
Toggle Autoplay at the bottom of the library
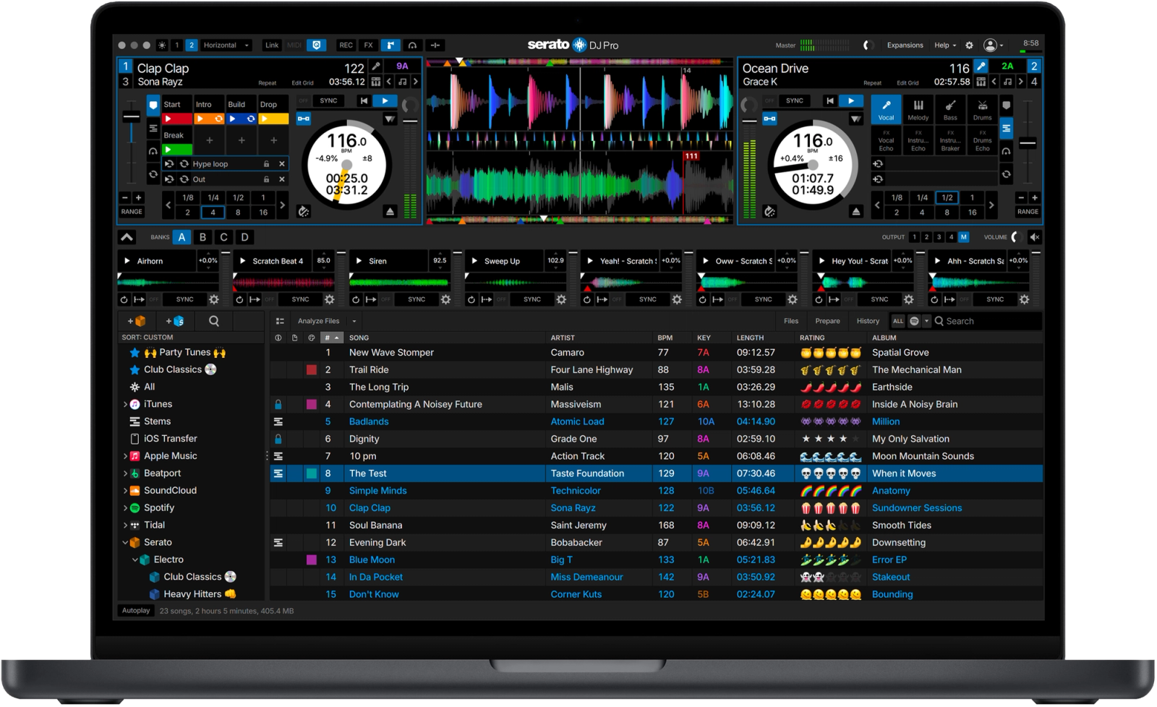(136, 611)
